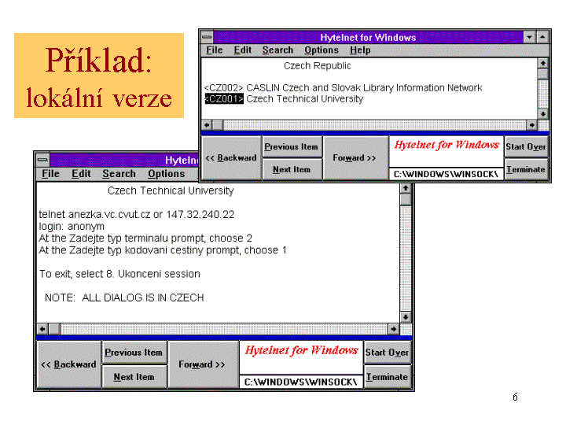The height and width of the screenshot is (425, 566).
Task: Click Previous Item in back Czech Technical University window
Action: [134, 353]
